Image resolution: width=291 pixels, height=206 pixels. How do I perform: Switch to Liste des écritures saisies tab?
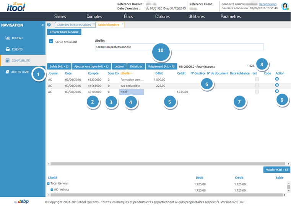(x=74, y=25)
